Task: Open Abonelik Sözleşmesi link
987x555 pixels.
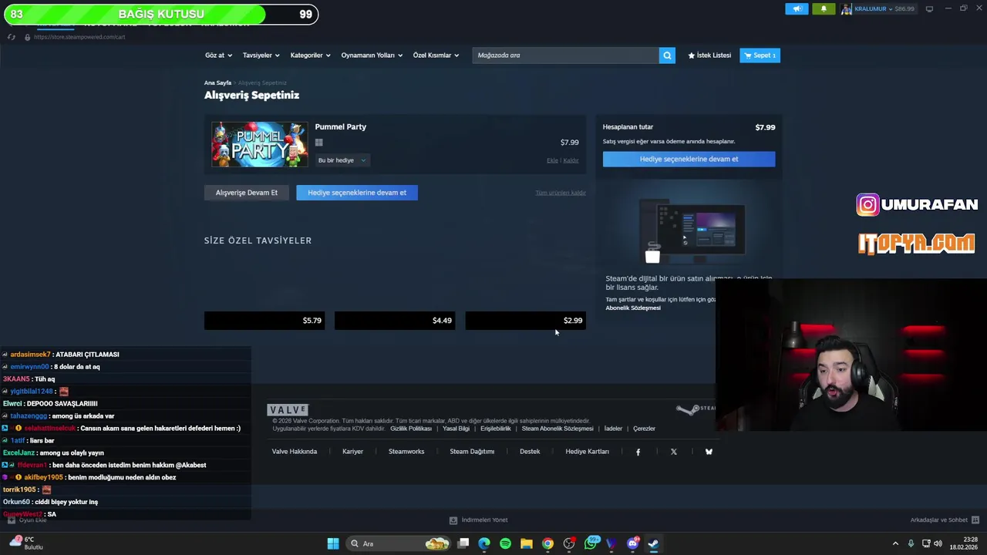Action: coord(633,308)
